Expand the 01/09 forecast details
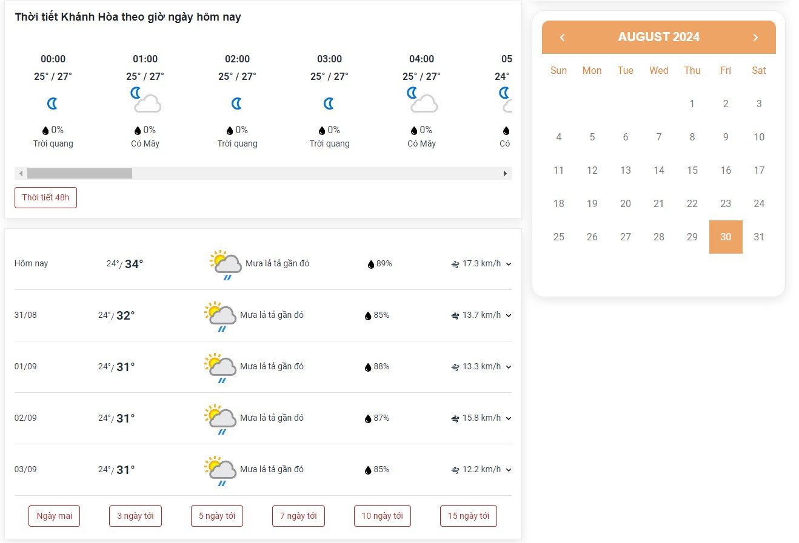This screenshot has width=799, height=543. 509,367
